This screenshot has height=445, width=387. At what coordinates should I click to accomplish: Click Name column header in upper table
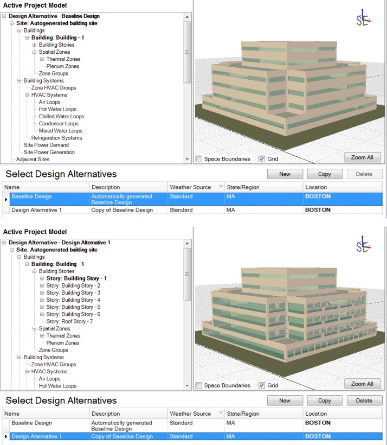click(x=46, y=187)
